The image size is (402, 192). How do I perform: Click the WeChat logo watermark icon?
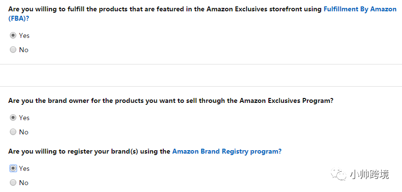click(339, 174)
